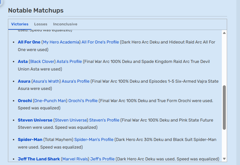Image resolution: width=240 pixels, height=165 pixels.
Task: Open Orochi's Profile link
Action: click(x=83, y=101)
